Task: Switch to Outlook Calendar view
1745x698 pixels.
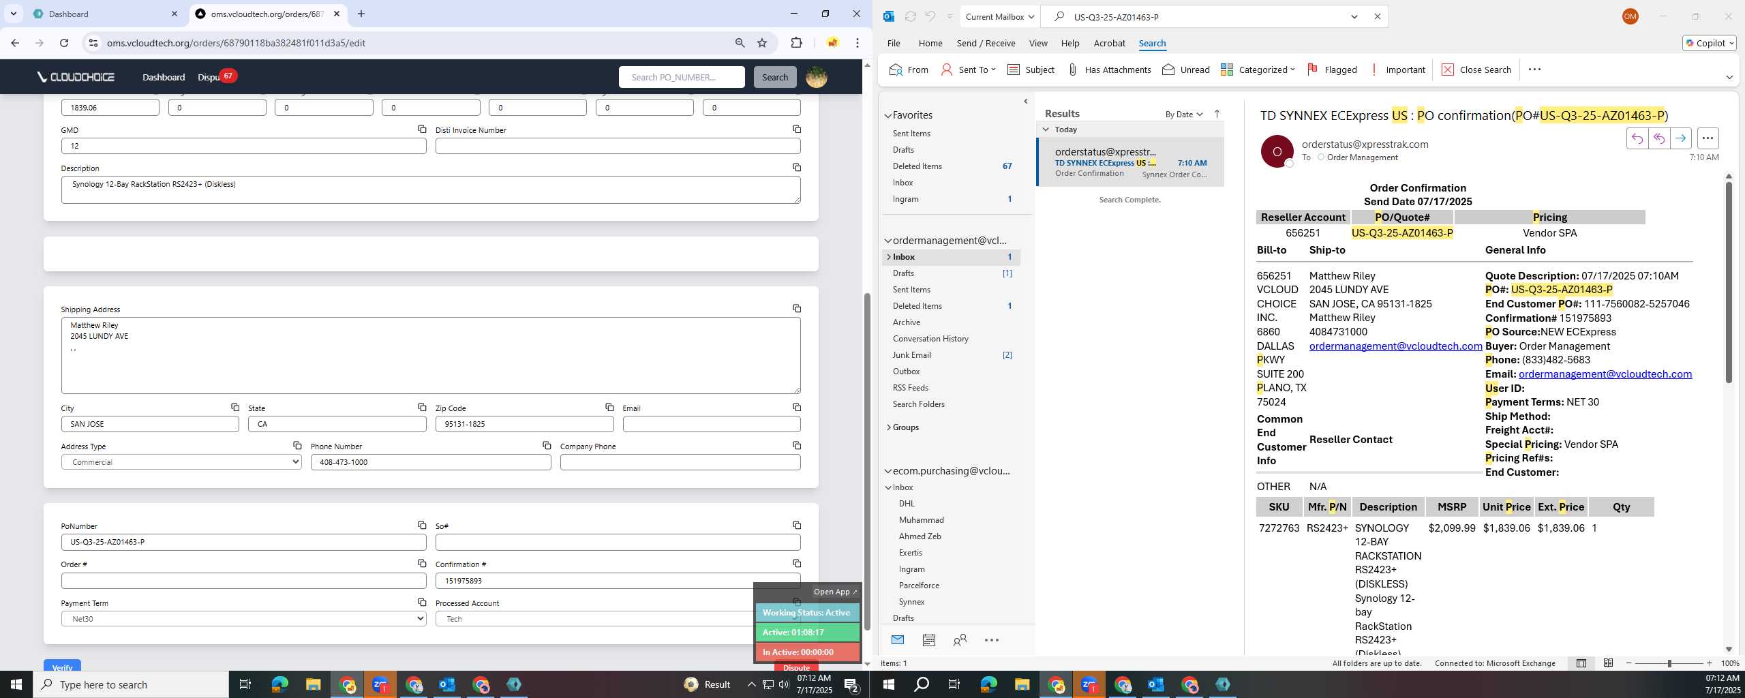Action: (x=928, y=640)
